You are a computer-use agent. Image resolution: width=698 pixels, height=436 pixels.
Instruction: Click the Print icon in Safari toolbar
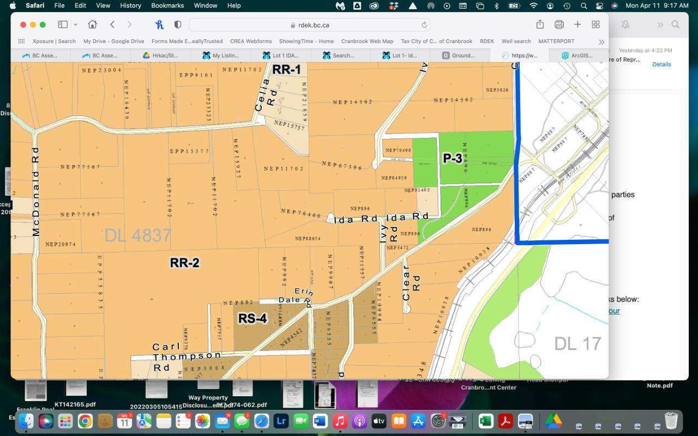pos(559,25)
